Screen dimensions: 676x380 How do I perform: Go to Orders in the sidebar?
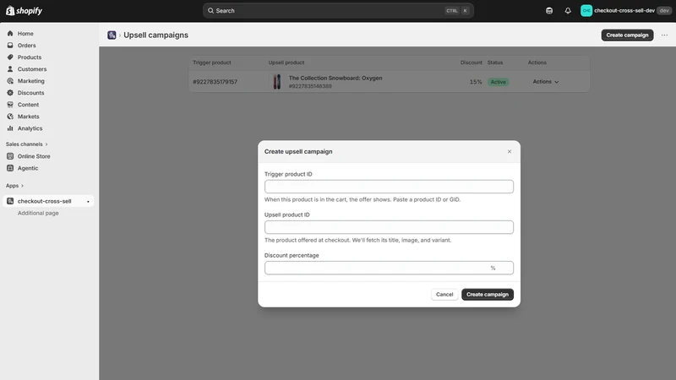click(27, 46)
